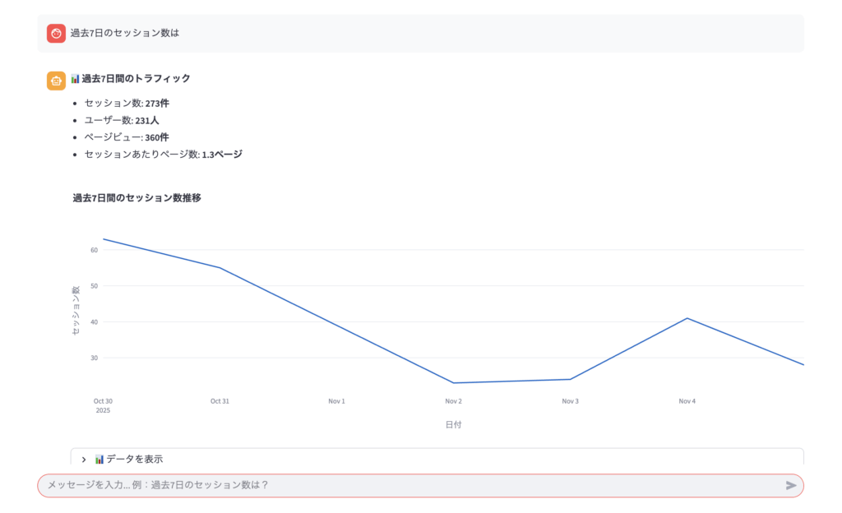Click the 60 tick on y-axis

94,250
